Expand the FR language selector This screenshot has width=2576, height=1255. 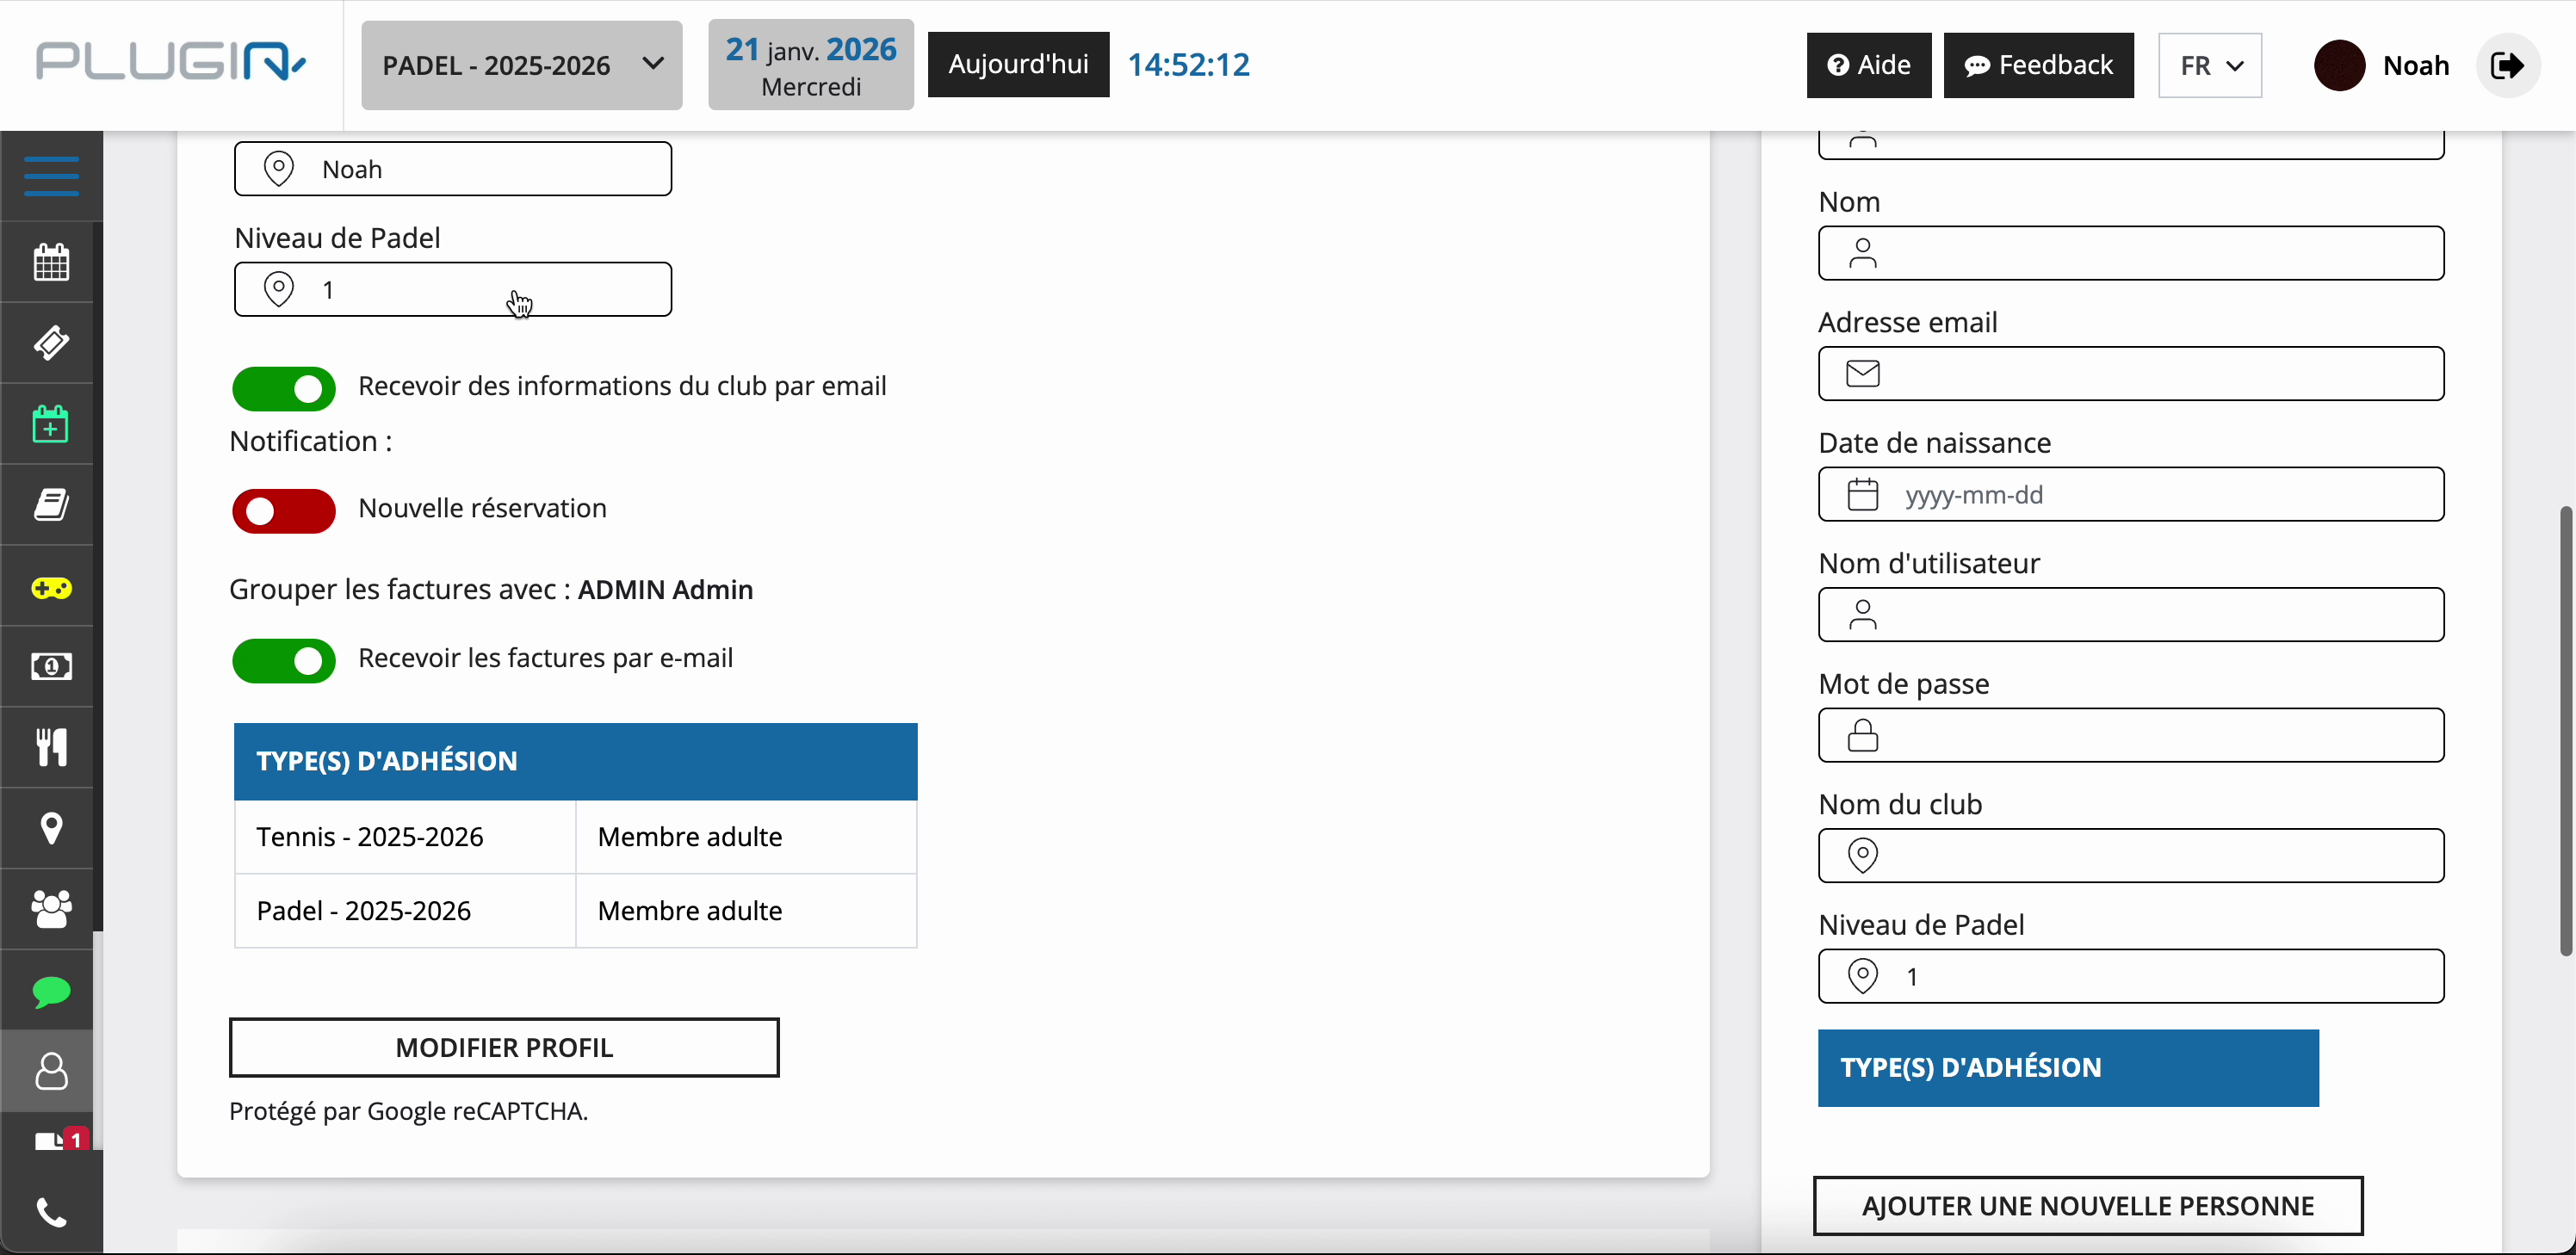2210,66
